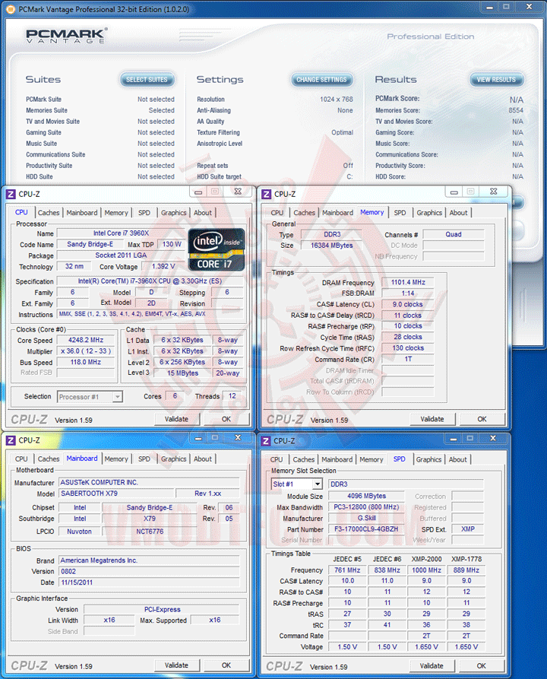Screen dimensions: 547x679
Task: Minimize the CPU-Z SPD window
Action: [453, 439]
